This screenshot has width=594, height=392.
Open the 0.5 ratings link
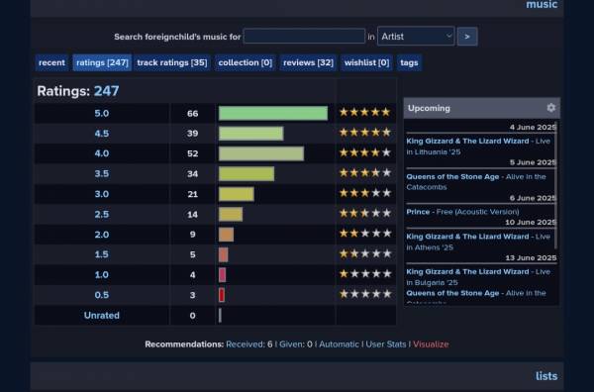(102, 295)
